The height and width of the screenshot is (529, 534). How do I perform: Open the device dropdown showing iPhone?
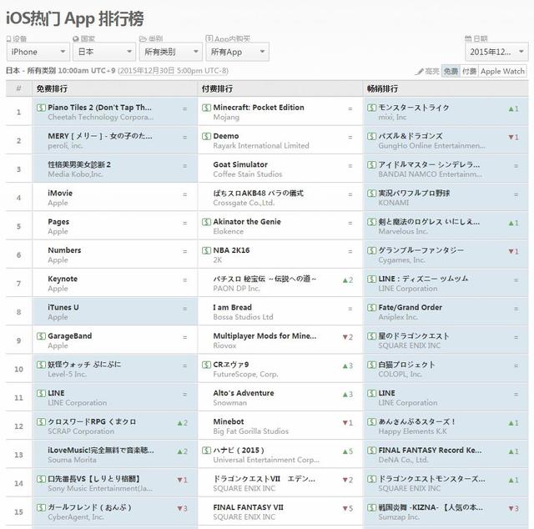coord(38,52)
